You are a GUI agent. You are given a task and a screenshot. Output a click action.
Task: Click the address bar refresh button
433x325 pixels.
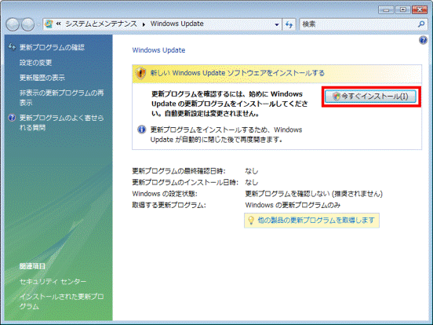(x=289, y=24)
